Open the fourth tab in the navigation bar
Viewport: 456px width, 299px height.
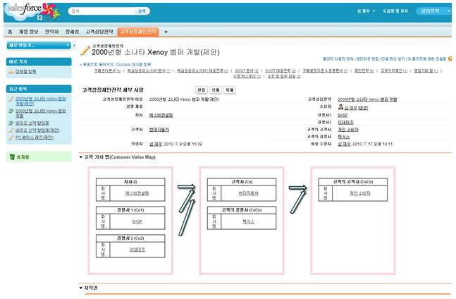tap(72, 32)
